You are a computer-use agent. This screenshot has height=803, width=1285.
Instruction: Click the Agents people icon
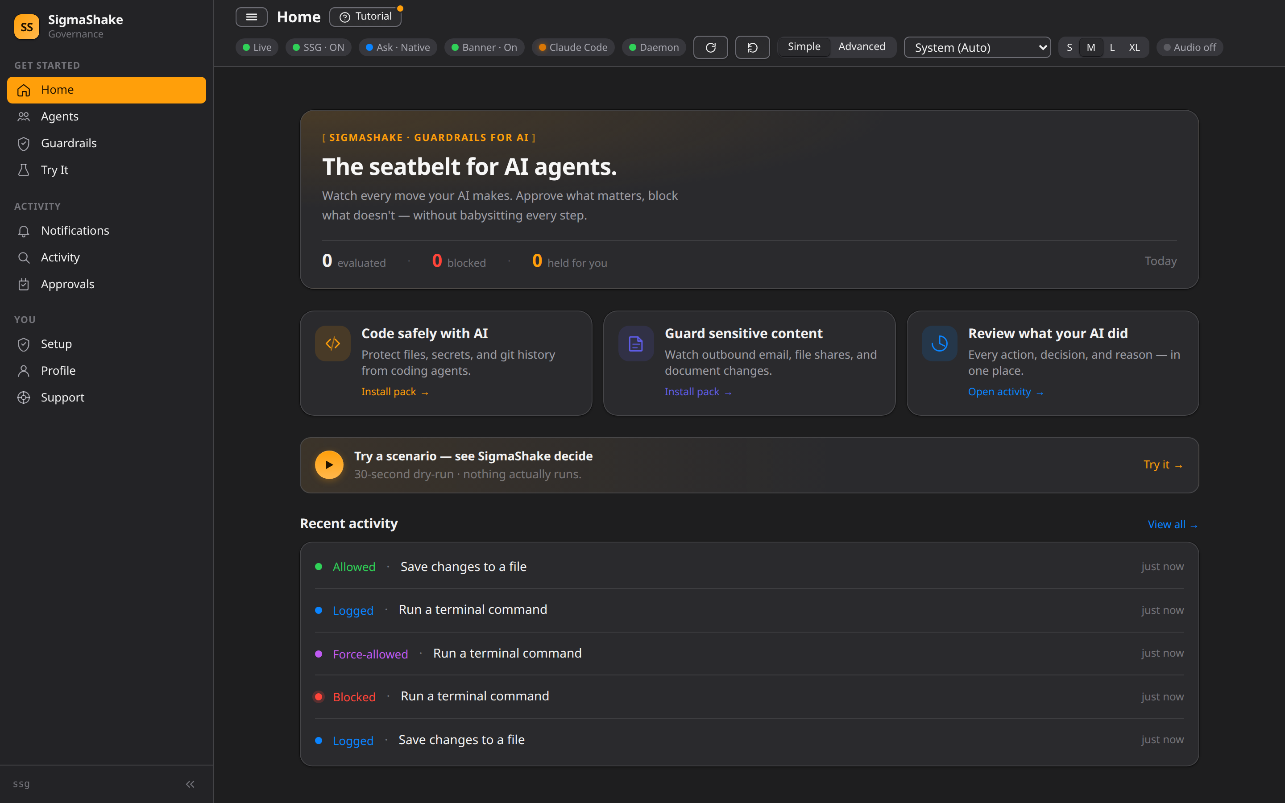point(23,116)
